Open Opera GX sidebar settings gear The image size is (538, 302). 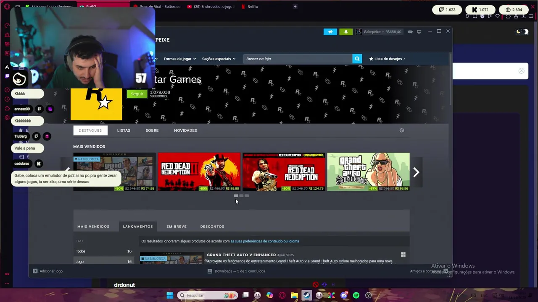point(7,118)
